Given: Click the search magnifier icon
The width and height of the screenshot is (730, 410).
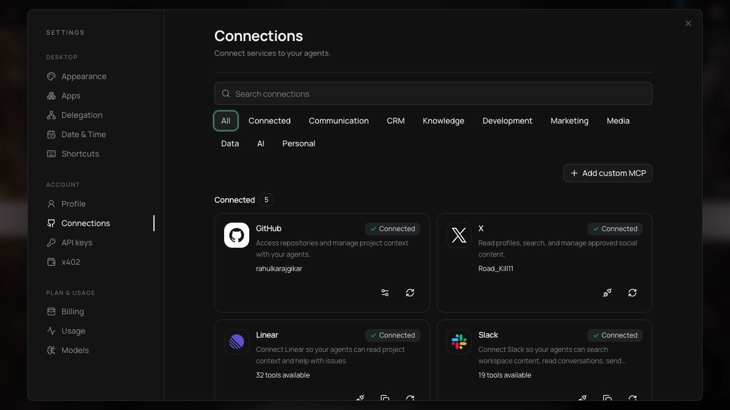Looking at the screenshot, I should click(226, 93).
